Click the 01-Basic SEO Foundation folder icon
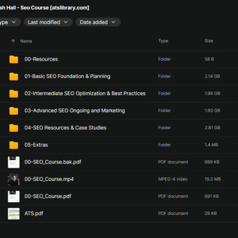This screenshot has height=238, width=238. (x=14, y=76)
